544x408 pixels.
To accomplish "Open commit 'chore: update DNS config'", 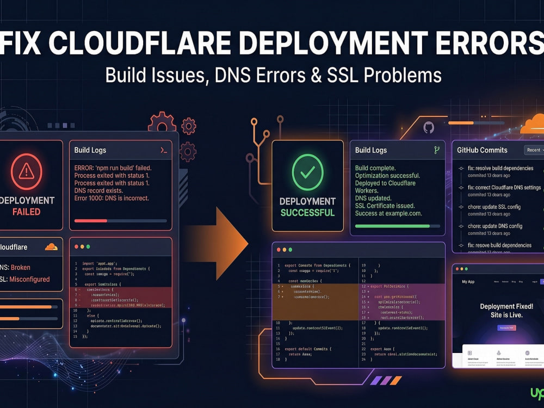I will point(494,226).
